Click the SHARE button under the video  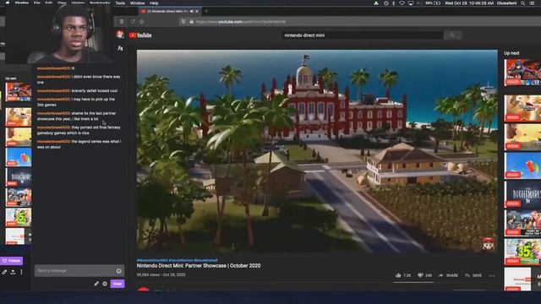[x=448, y=275]
